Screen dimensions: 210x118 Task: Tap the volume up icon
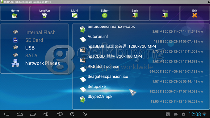click(x=60, y=114)
